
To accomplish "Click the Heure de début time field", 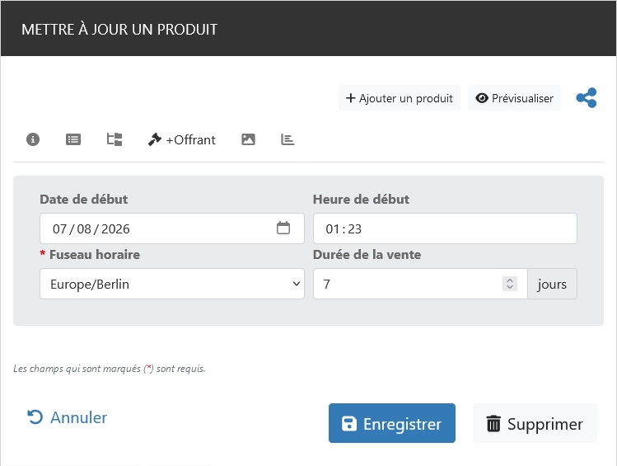I will (x=445, y=228).
